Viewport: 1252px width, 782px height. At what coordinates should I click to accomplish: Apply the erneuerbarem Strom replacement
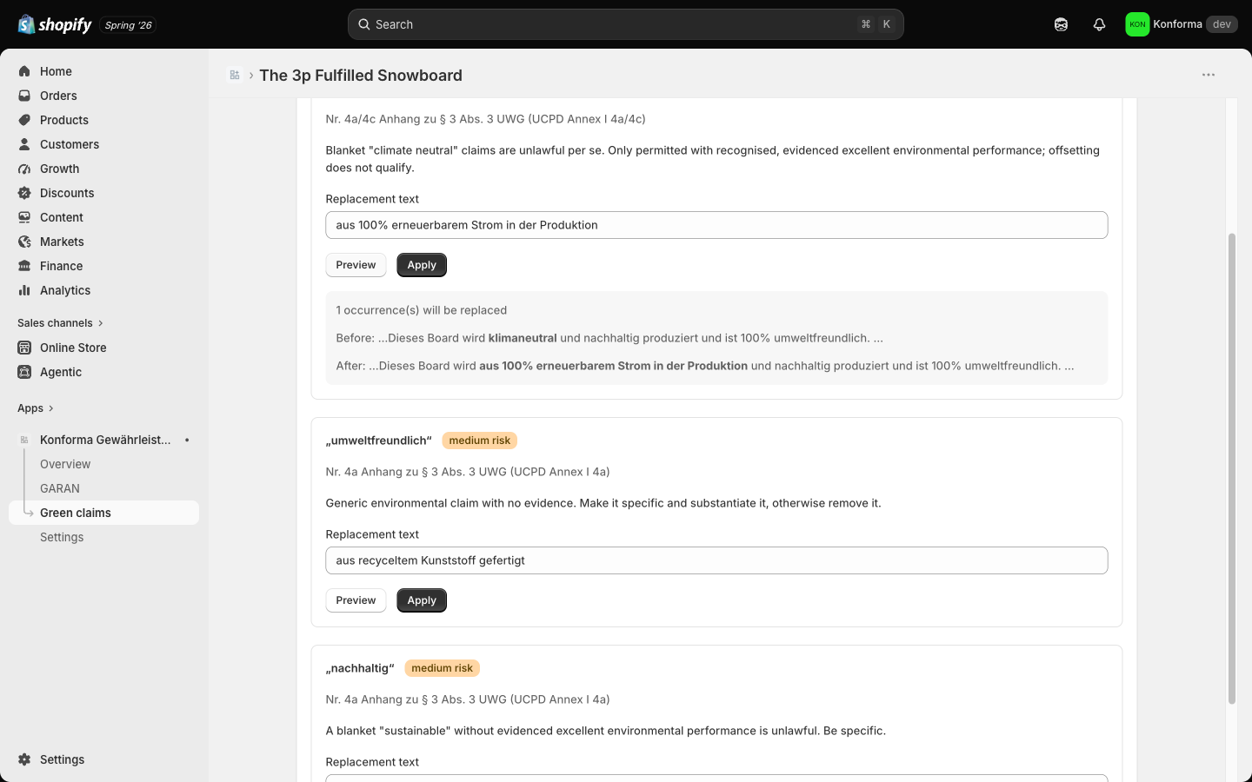pyautogui.click(x=422, y=265)
